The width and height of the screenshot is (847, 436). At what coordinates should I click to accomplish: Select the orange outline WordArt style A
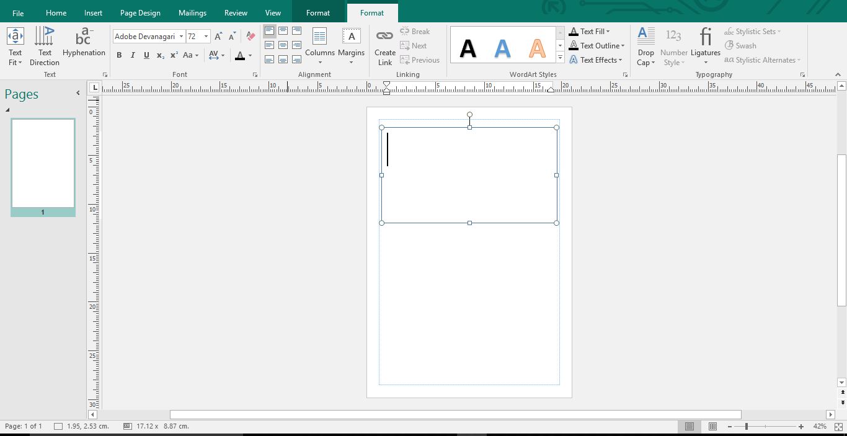(537, 48)
